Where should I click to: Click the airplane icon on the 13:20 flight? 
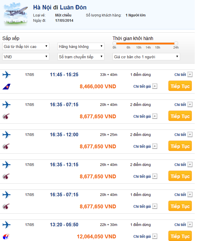6,225
